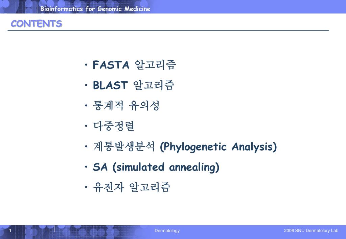
Task: Click the slide number "1" in the footer
Action: tap(10, 231)
